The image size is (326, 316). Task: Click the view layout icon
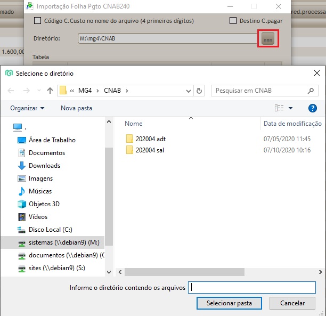[x=279, y=108]
